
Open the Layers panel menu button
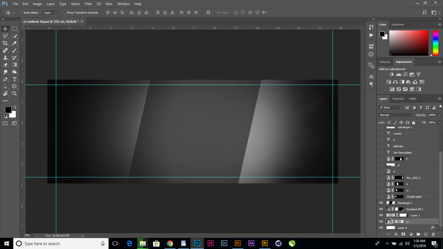click(440, 98)
